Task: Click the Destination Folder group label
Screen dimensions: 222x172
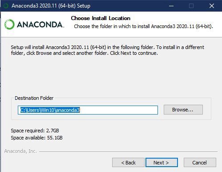Action: point(34,98)
